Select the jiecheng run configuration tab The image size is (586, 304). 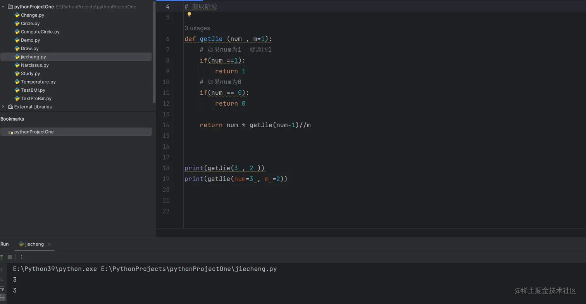34,244
